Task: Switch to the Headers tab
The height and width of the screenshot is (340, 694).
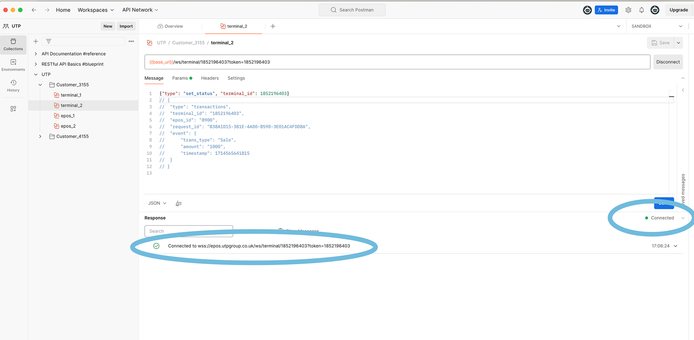Action: tap(210, 78)
